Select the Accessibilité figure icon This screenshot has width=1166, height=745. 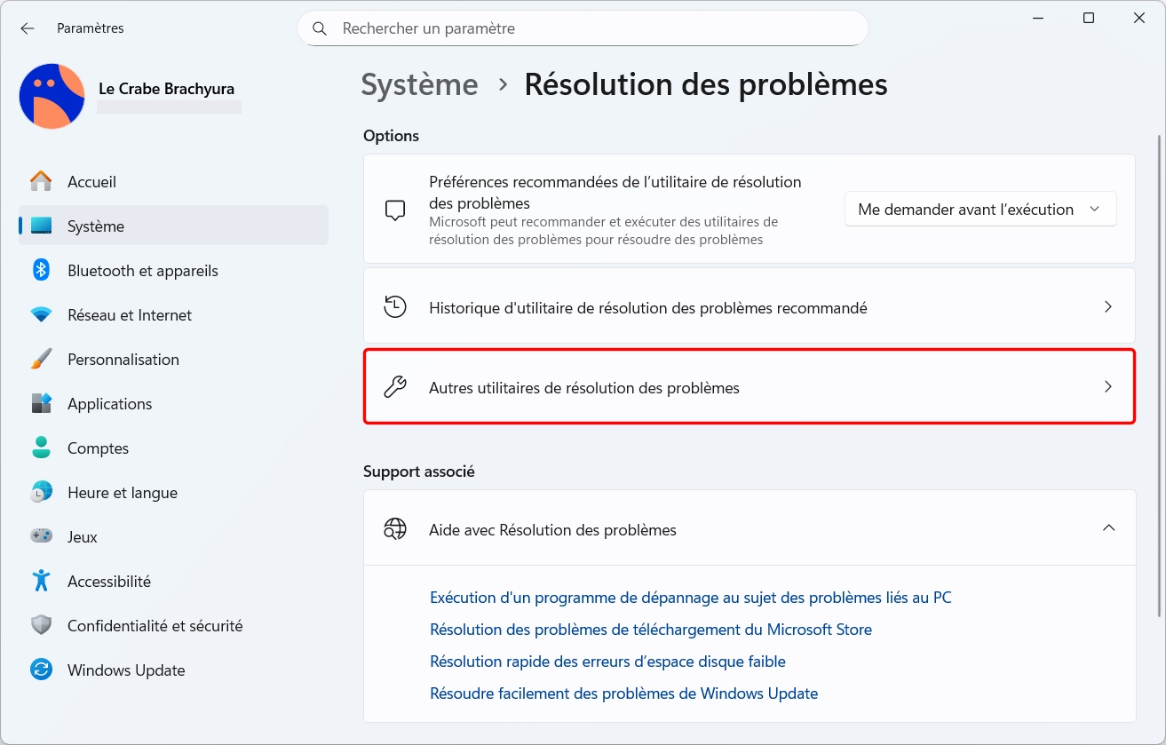coord(41,582)
